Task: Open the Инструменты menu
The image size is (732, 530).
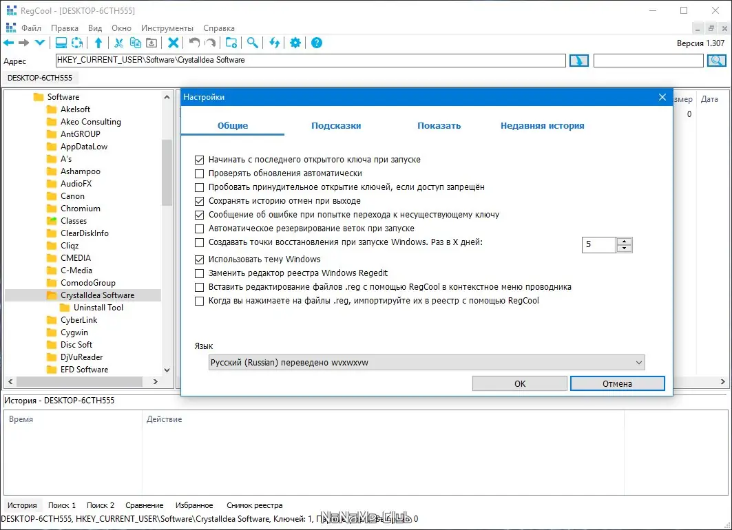Action: click(167, 28)
